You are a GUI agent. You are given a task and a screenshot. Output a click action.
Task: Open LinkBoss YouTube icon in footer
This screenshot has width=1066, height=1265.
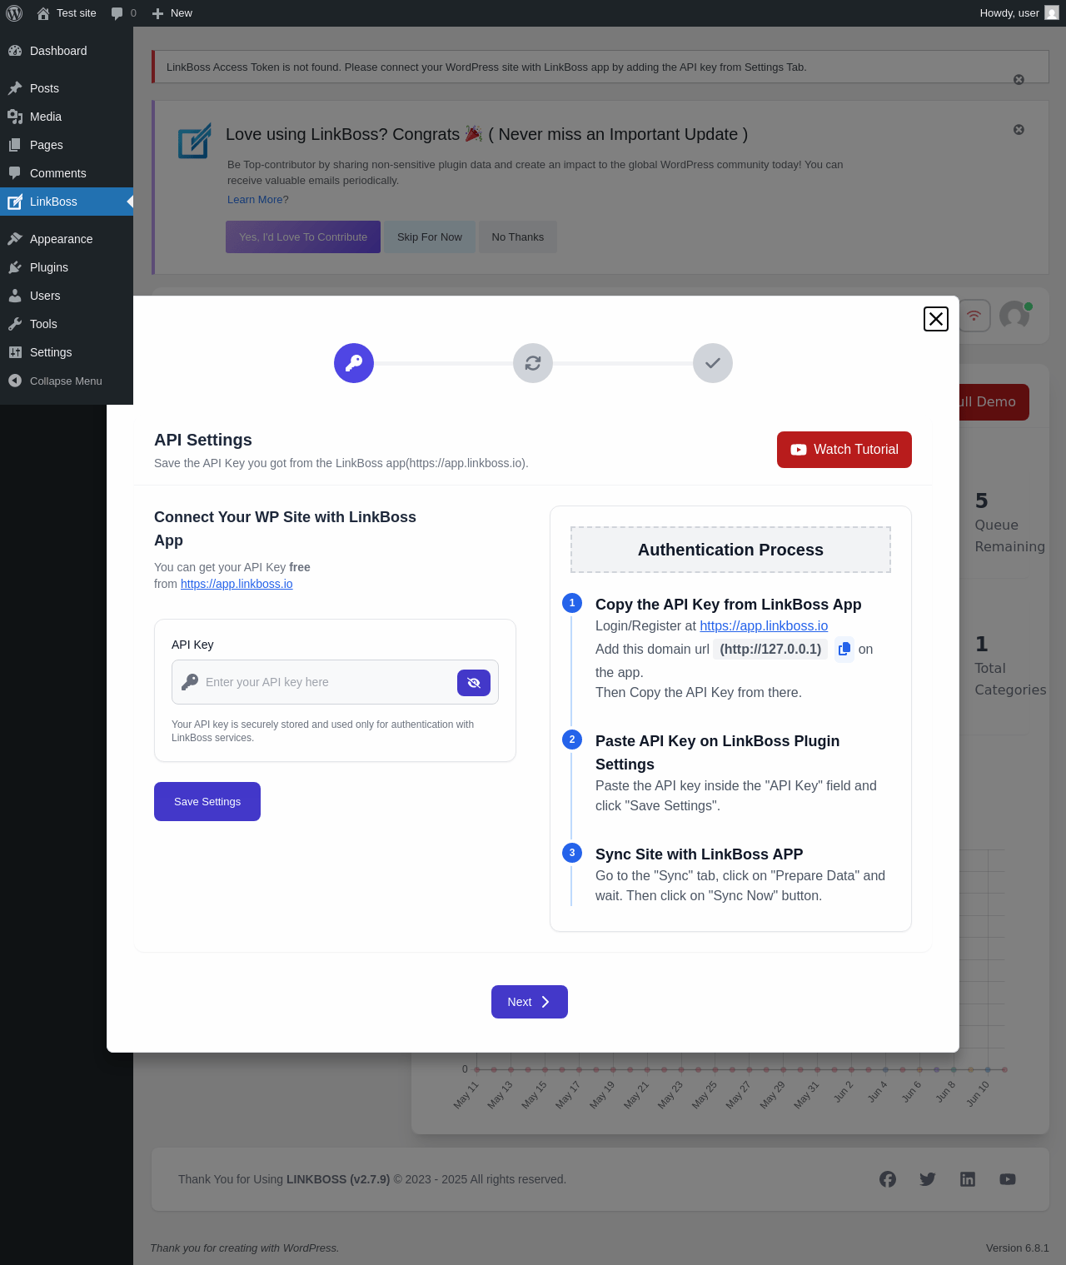click(x=1008, y=1179)
